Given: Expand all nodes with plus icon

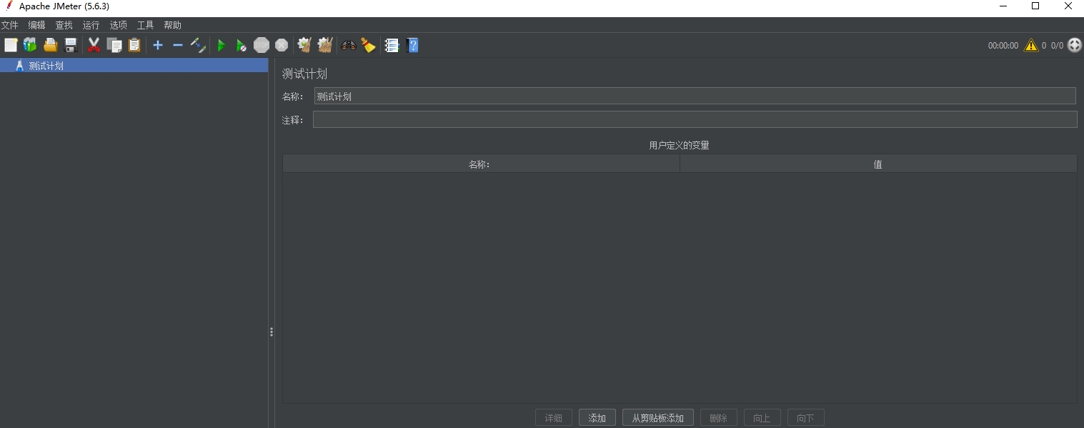Looking at the screenshot, I should [x=158, y=45].
